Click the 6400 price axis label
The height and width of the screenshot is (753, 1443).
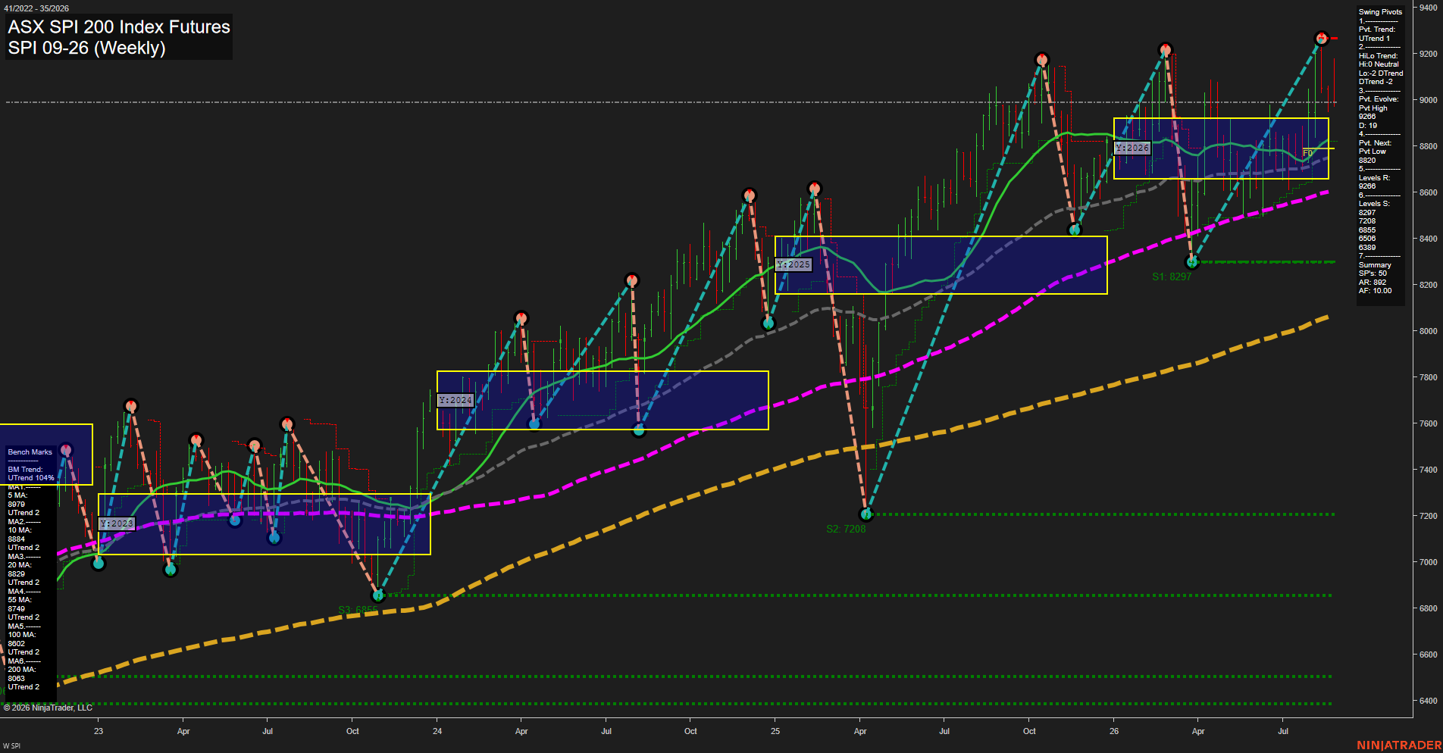(1428, 701)
